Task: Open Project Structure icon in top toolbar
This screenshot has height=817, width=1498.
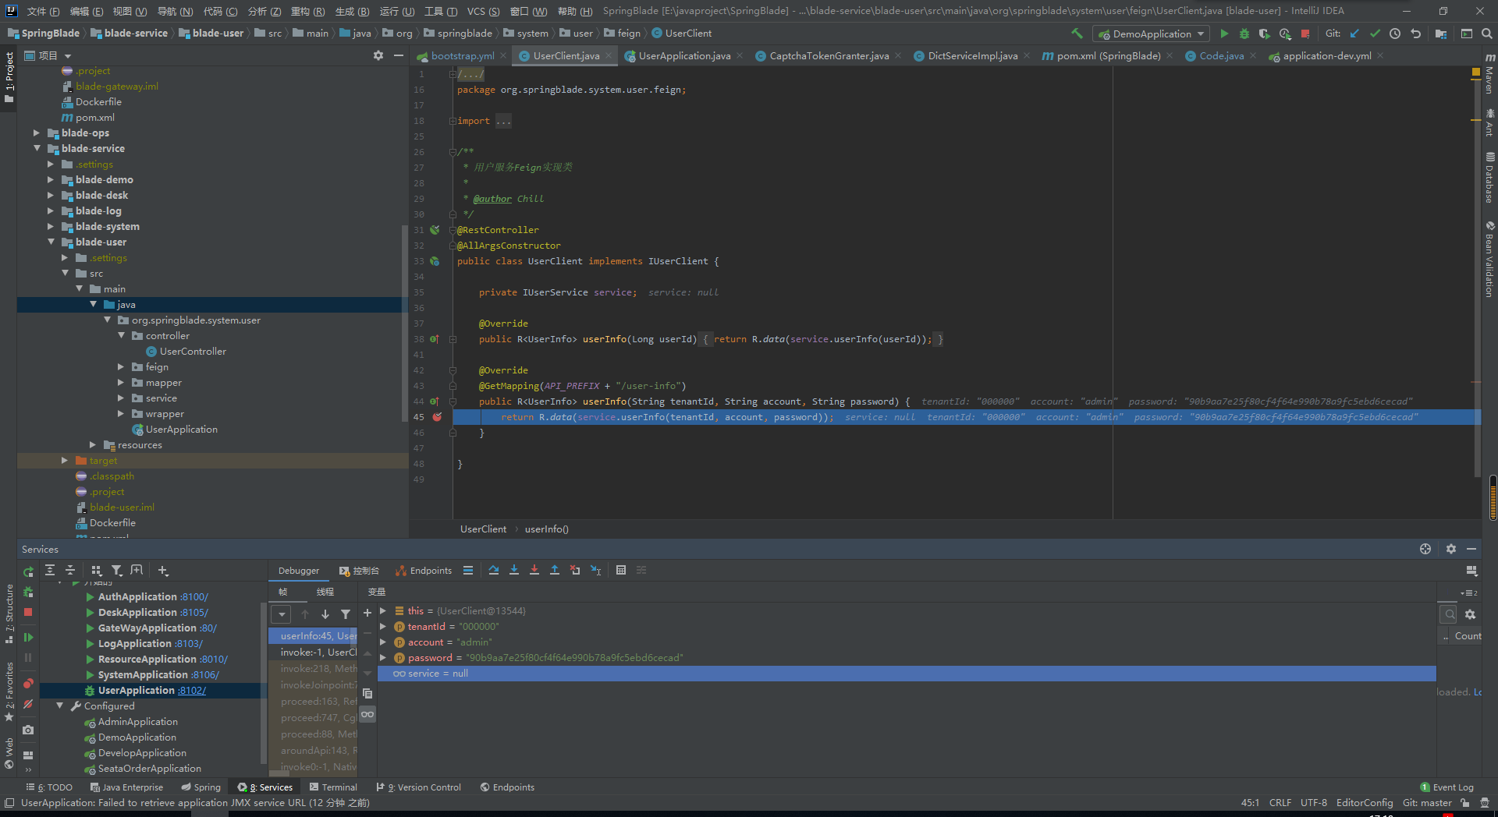Action: [1440, 34]
